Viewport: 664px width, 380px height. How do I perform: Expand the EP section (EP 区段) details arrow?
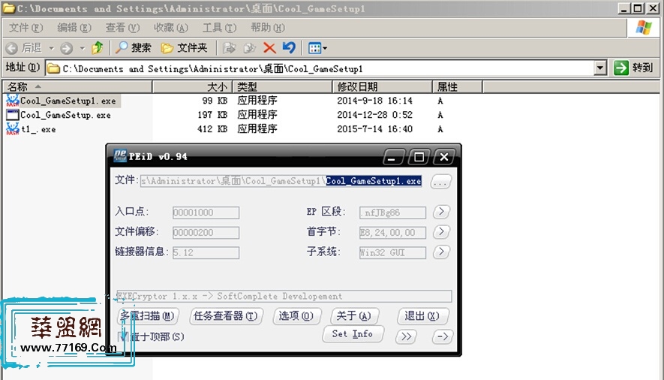point(442,213)
